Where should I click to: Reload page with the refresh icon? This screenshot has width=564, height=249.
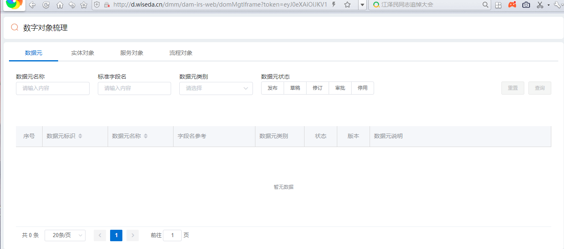point(46,5)
